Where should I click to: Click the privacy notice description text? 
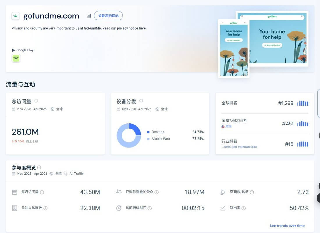79,29
